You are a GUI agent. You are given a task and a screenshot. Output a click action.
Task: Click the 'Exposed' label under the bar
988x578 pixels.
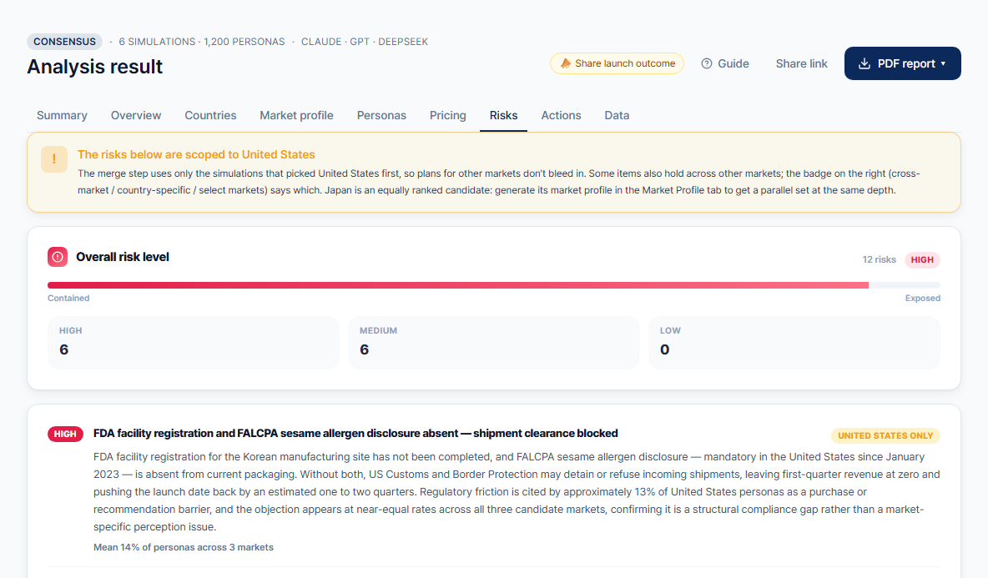922,298
